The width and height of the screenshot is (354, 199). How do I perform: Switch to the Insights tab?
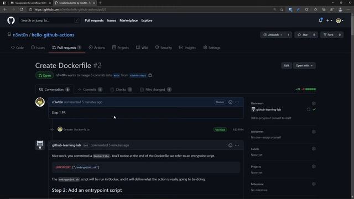click(188, 48)
